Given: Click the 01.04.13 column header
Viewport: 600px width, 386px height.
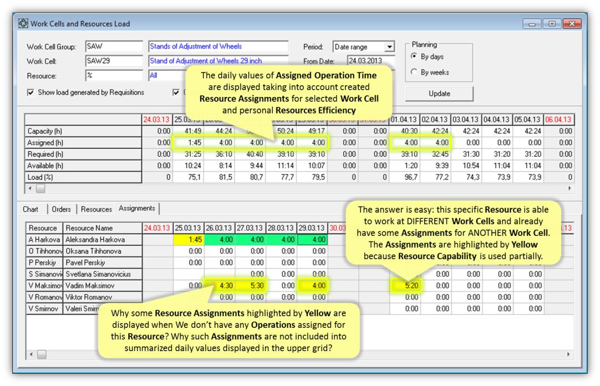Looking at the screenshot, I should pos(404,120).
